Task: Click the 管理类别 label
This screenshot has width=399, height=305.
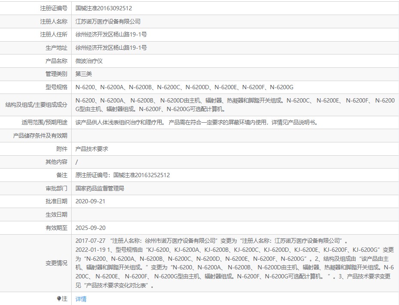Action: (x=57, y=74)
